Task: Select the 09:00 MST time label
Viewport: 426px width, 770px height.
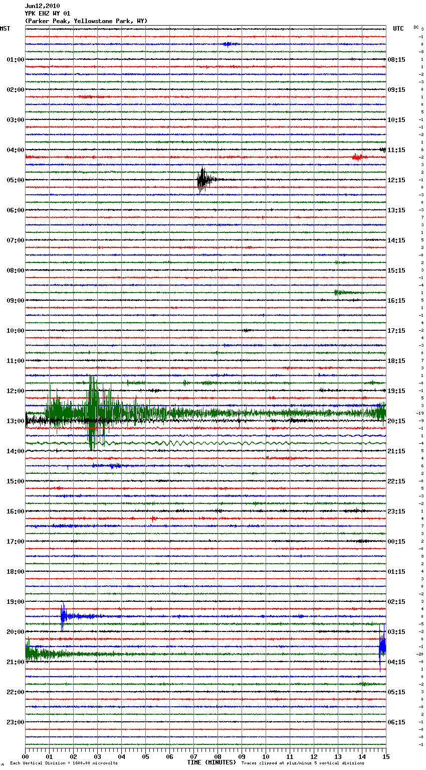Action: tap(15, 301)
